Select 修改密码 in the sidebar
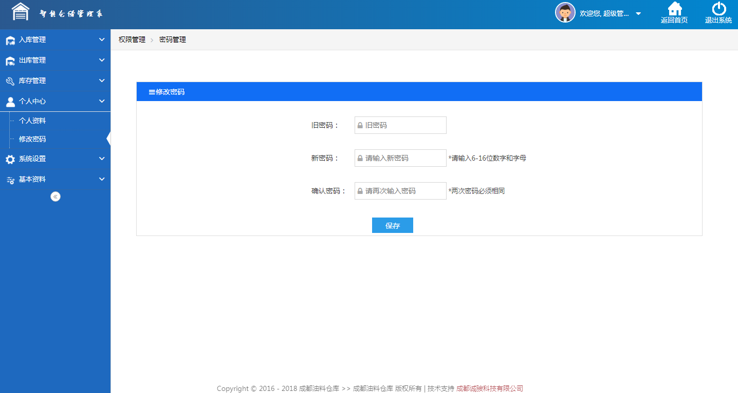The height and width of the screenshot is (393, 738). tap(32, 139)
